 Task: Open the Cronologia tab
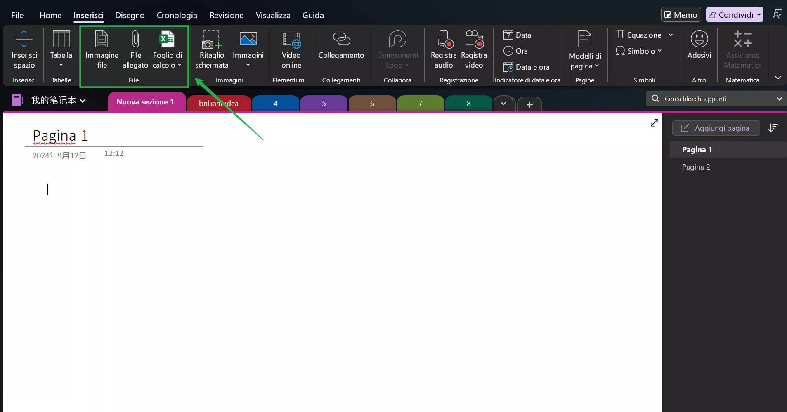177,15
